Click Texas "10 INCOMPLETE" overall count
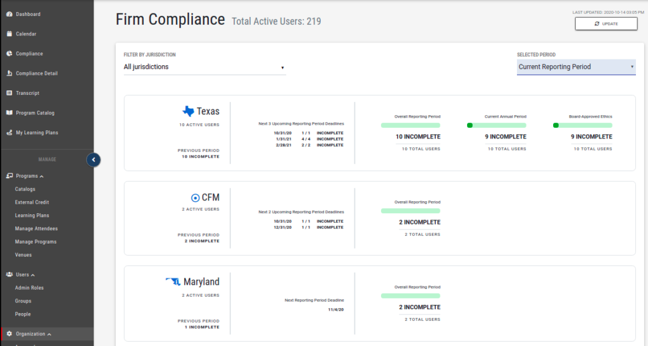This screenshot has width=648, height=346. [x=418, y=137]
